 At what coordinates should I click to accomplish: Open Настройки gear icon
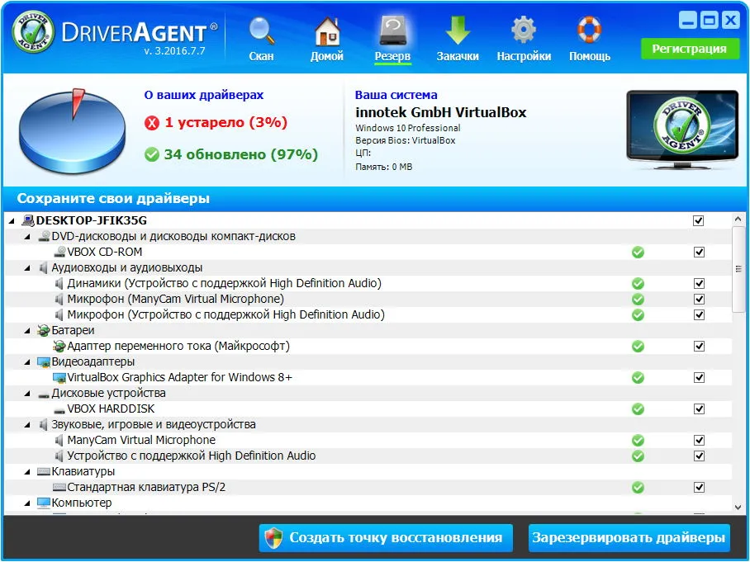click(x=524, y=31)
